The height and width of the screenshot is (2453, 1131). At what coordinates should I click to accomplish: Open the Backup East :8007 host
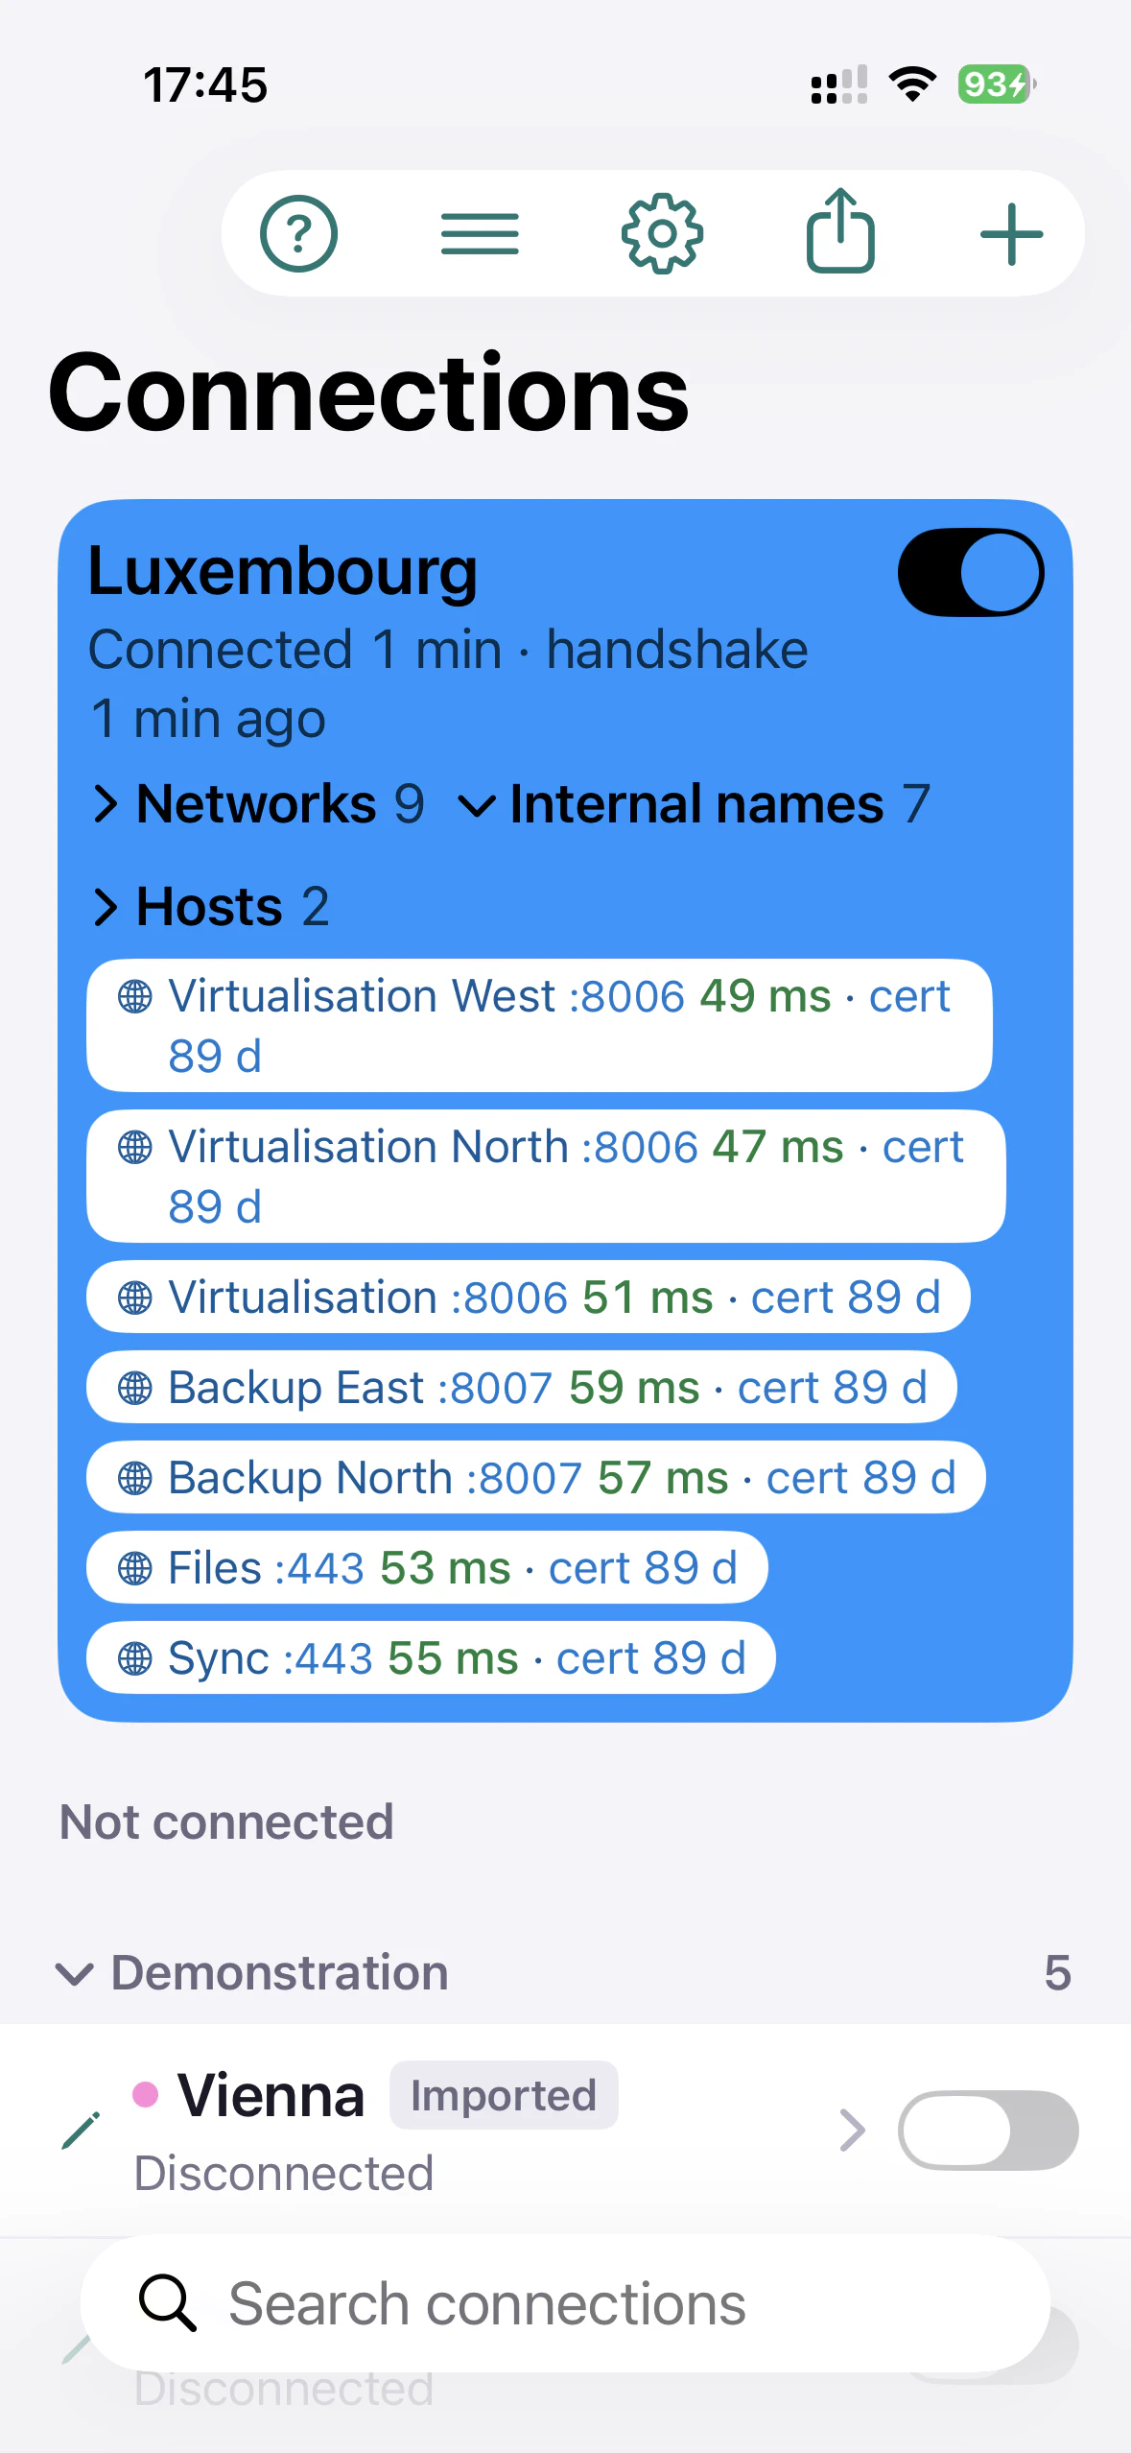coord(522,1388)
